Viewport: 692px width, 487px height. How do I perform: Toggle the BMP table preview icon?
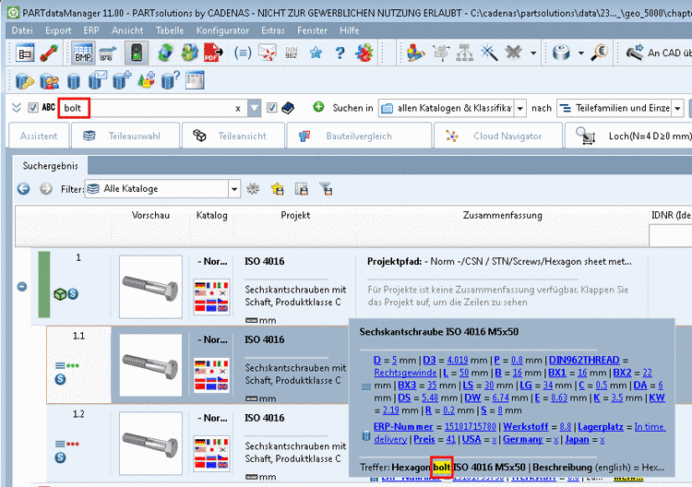coord(82,53)
